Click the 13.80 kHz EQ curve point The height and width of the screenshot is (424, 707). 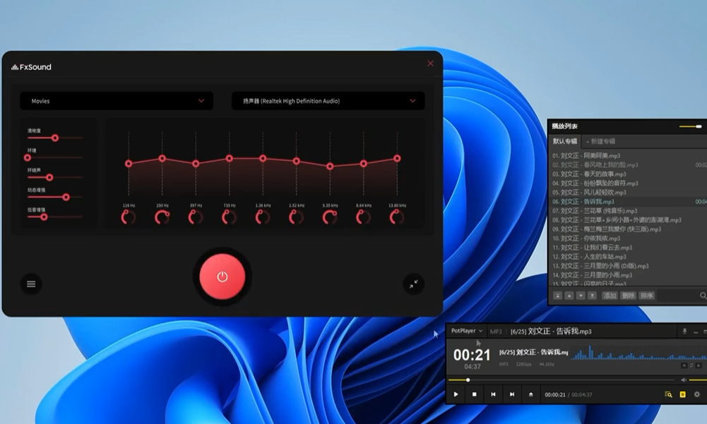[397, 159]
